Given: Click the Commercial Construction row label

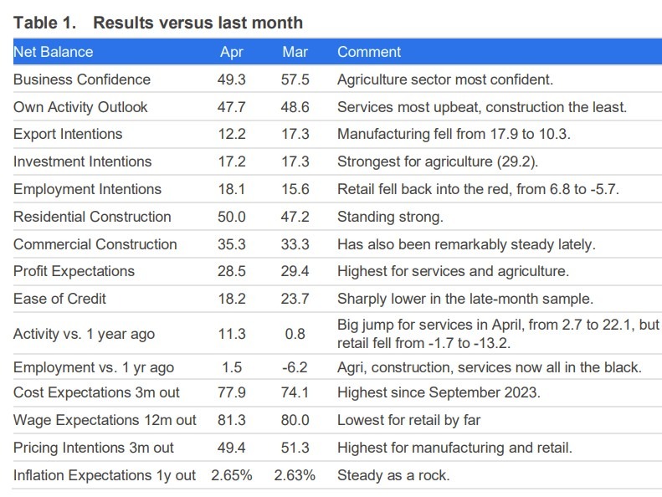Looking at the screenshot, I should (95, 244).
